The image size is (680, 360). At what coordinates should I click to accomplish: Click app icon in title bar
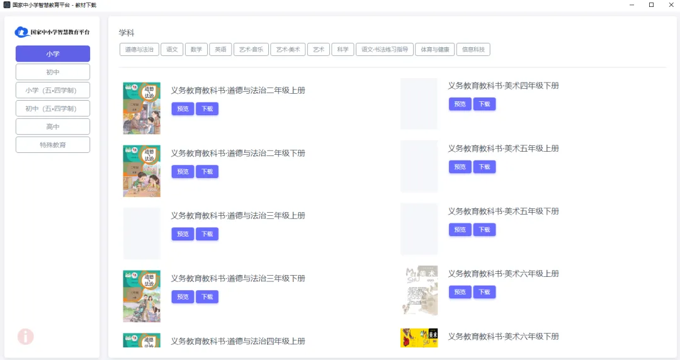point(7,5)
